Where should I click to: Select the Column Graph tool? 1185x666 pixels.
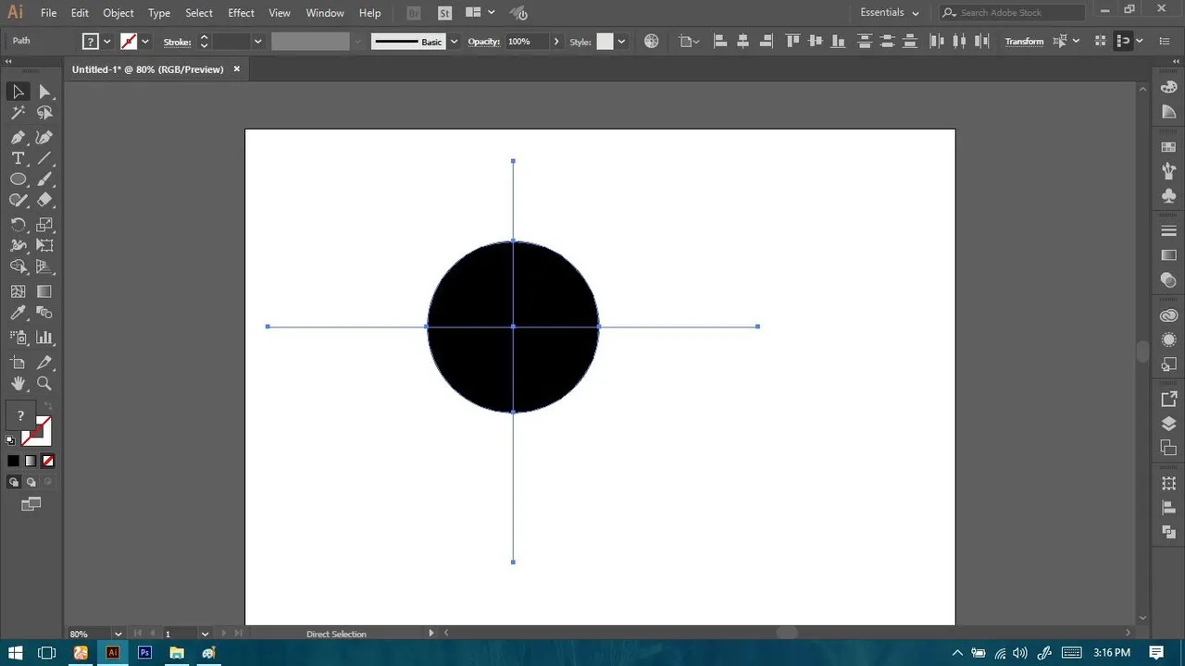coord(44,338)
